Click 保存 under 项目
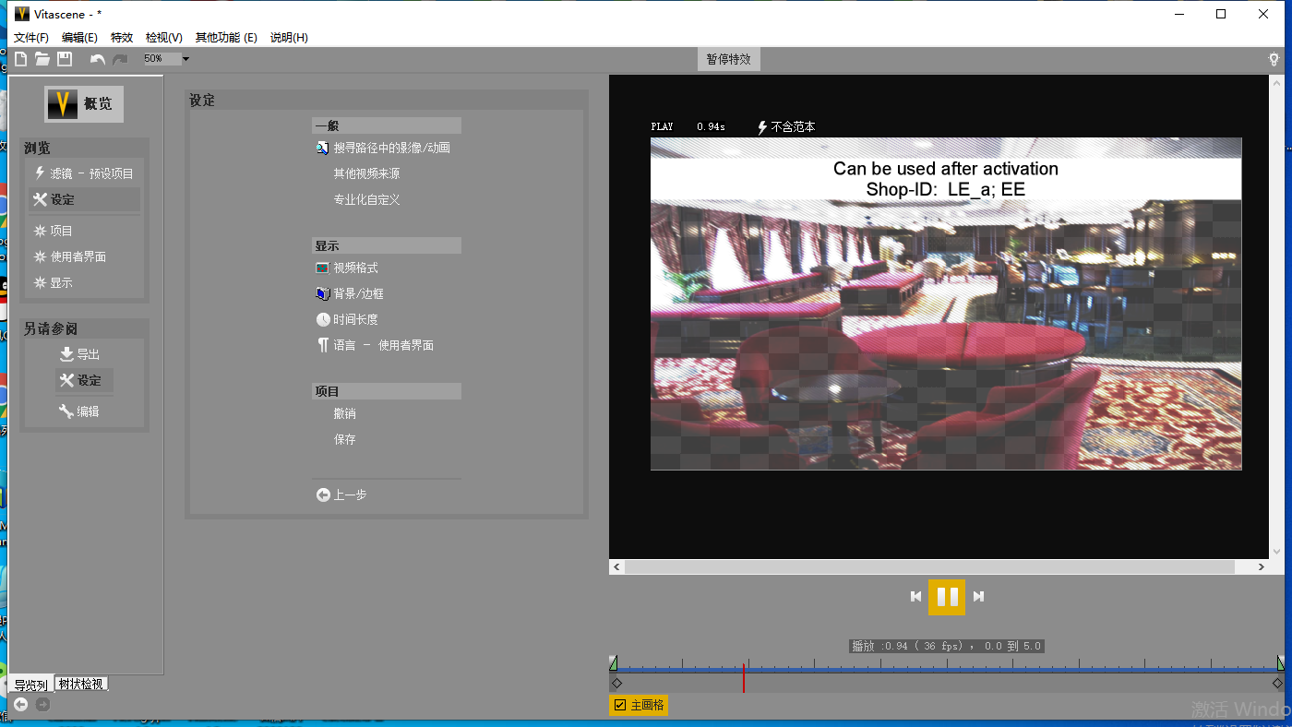 (344, 439)
